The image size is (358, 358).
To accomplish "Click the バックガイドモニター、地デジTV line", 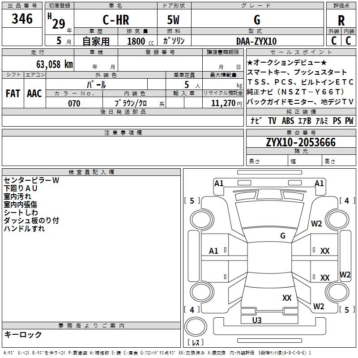I will (300, 102).
